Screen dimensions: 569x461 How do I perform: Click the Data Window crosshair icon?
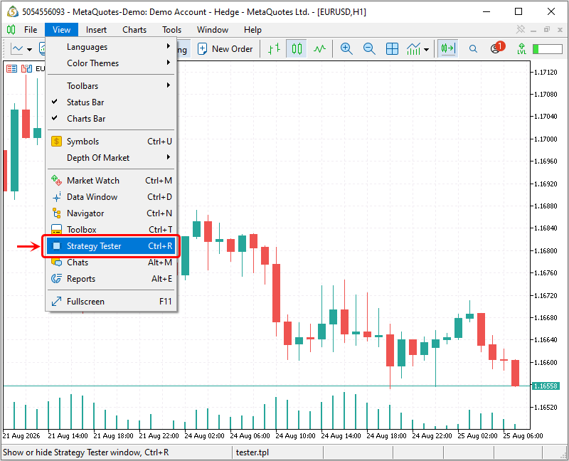(x=57, y=197)
